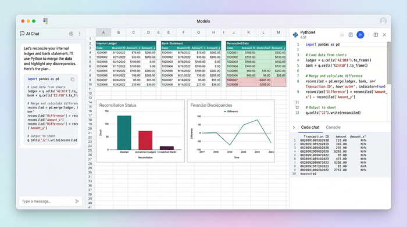Click the colorful app logo in title bar

point(45,21)
